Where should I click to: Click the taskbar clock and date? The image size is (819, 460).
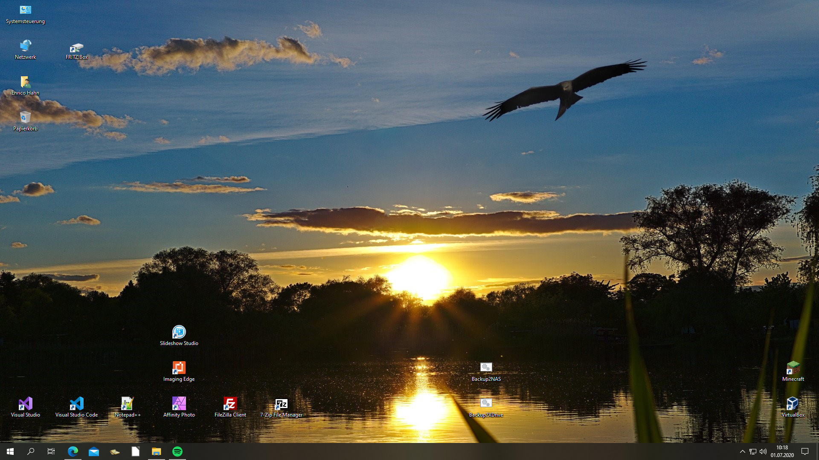[x=782, y=451]
